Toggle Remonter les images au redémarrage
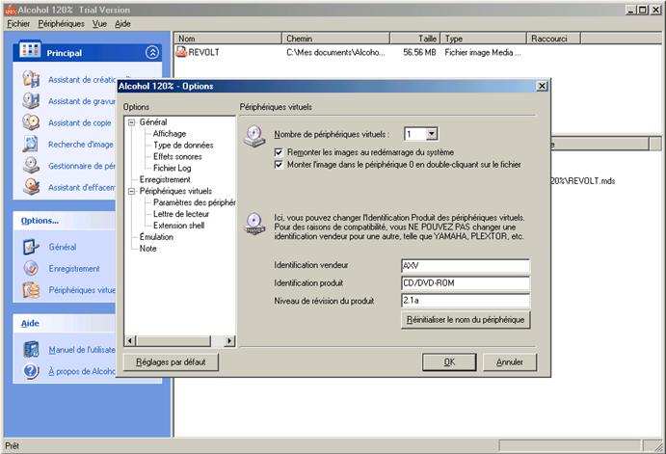The image size is (666, 454). tap(279, 152)
